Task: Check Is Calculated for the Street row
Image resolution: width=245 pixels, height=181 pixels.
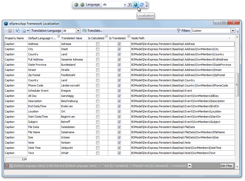Action: (x=98, y=70)
